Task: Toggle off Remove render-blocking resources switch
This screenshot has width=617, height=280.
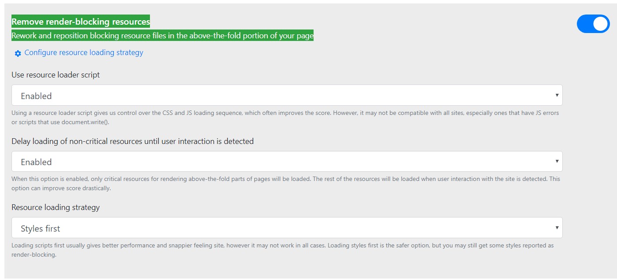Action: pyautogui.click(x=593, y=24)
